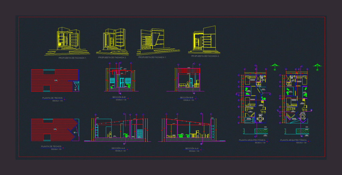The image size is (342, 175).
Task: Click PROPUESTA DE FACHADA 2 label under the thick-framed facade
Action: click(205, 56)
